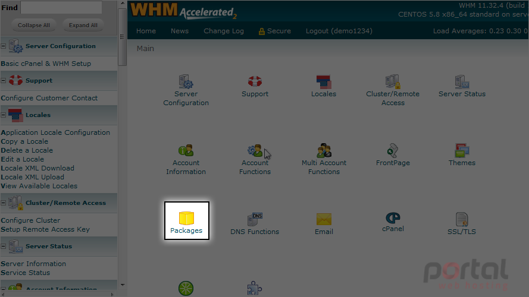Click the Support lifebuoy icon in main panel
This screenshot has width=529, height=297.
[255, 82]
